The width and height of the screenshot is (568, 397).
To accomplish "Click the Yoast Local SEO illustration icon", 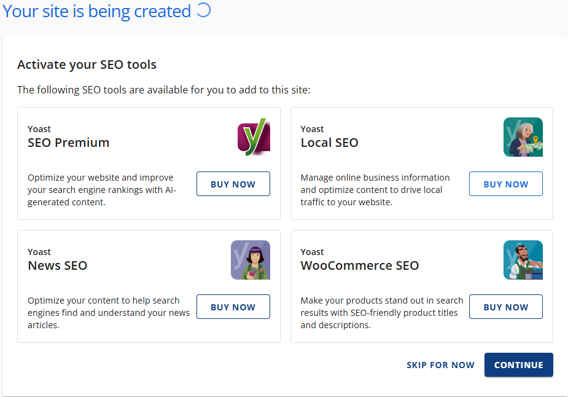I will [523, 136].
